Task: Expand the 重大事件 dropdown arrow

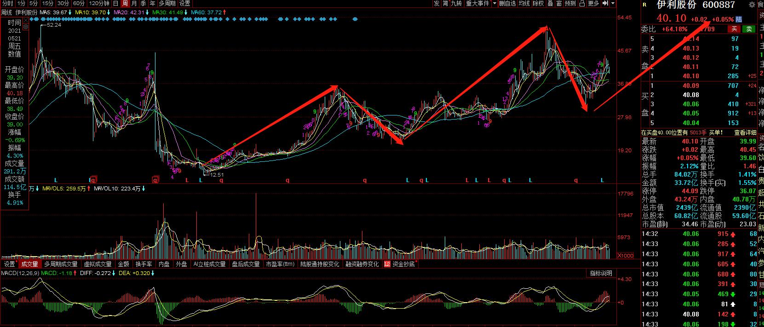Action: point(494,4)
